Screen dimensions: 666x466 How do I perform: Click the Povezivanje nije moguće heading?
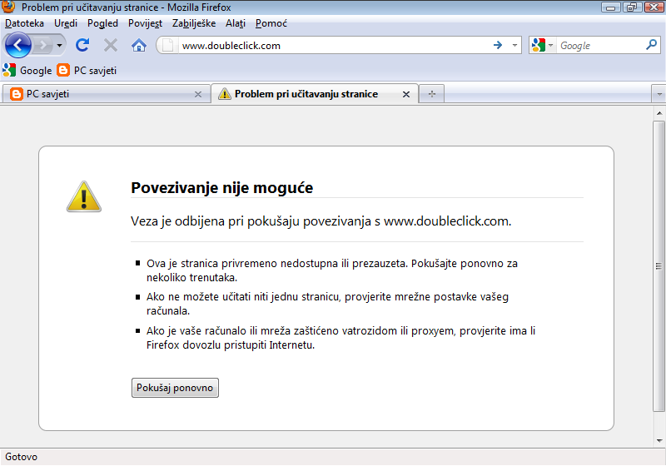click(x=221, y=187)
